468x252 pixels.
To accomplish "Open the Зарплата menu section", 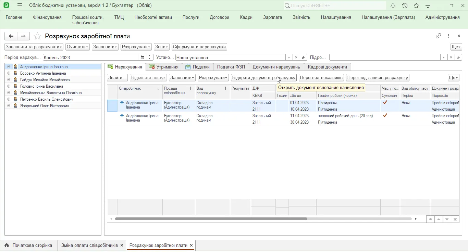I will (273, 17).
